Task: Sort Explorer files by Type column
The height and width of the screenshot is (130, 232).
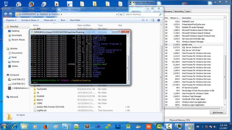Action: (x=100, y=25)
